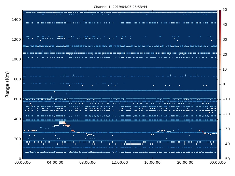This screenshot has width=235, height=176.
Task: Click the colorbar label −30
Action: pyautogui.click(x=226, y=129)
